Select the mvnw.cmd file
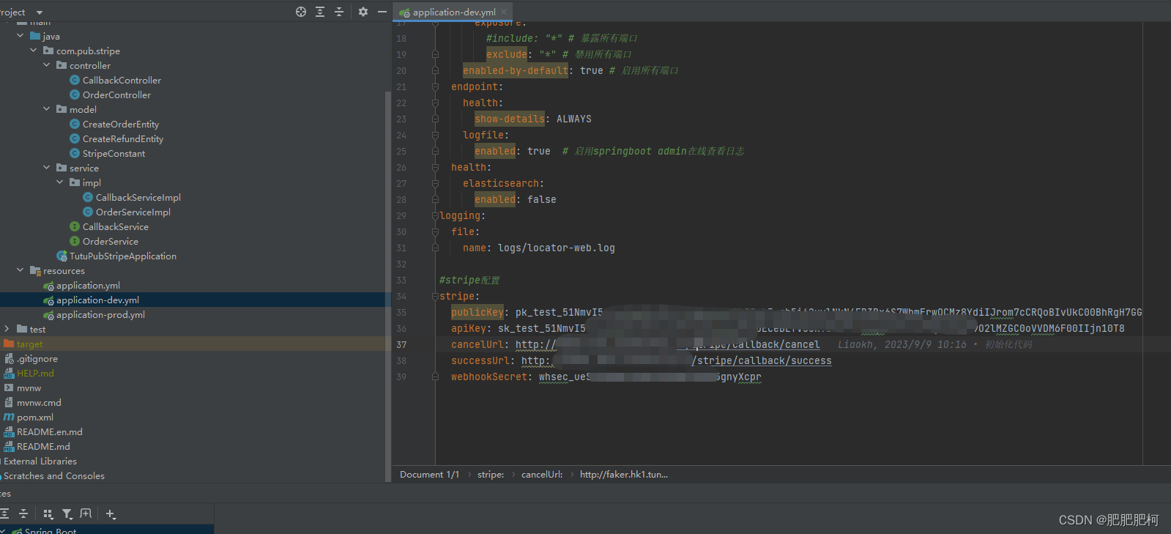This screenshot has height=534, width=1171. 39,402
